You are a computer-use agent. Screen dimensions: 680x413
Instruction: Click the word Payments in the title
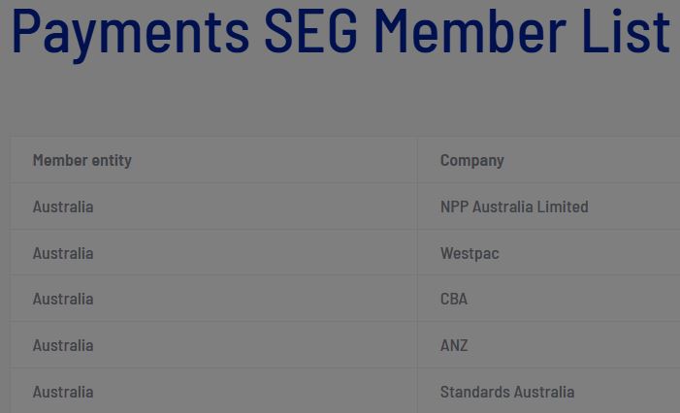point(129,31)
